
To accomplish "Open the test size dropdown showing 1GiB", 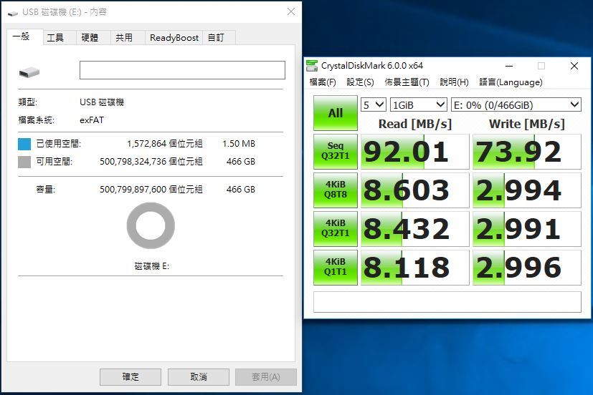I will coord(419,104).
